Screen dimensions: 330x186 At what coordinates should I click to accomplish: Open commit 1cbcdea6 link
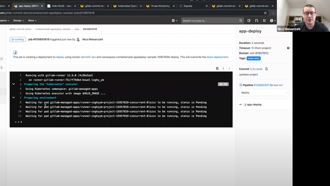coord(256,69)
